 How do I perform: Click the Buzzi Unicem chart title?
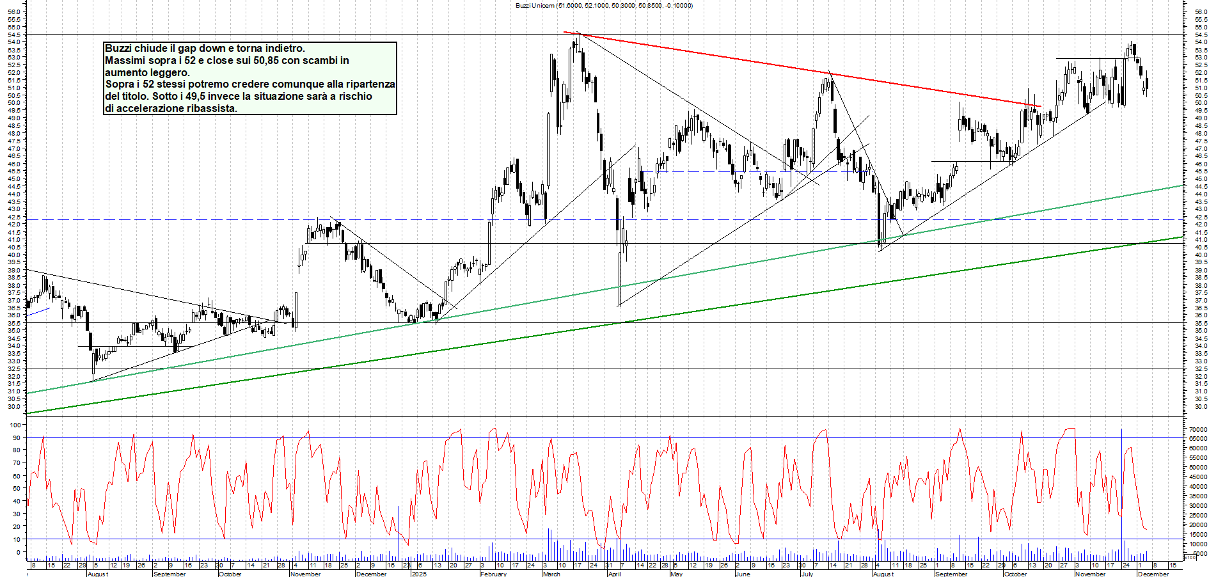pos(604,6)
